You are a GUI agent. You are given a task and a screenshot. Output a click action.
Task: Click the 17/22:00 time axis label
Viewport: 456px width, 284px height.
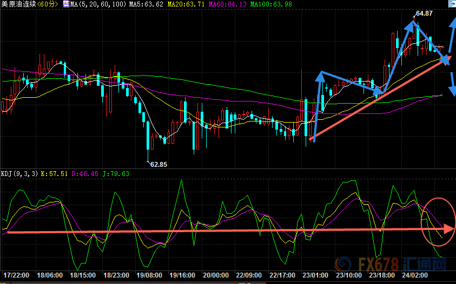16,275
